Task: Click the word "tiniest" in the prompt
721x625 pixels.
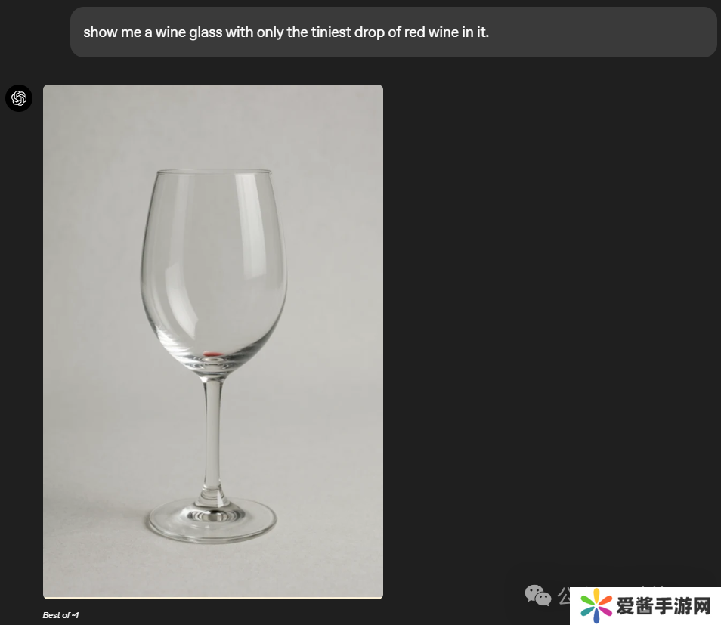Action: pyautogui.click(x=330, y=32)
